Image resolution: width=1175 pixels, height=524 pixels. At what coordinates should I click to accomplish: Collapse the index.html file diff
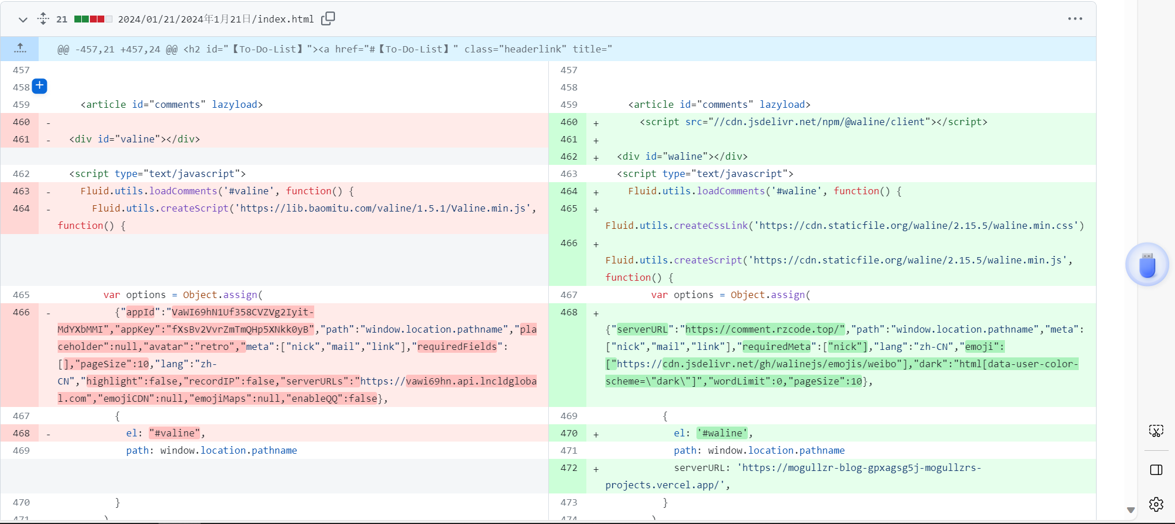point(22,20)
